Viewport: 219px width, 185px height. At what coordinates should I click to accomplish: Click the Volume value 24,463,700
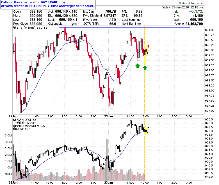click(x=194, y=24)
